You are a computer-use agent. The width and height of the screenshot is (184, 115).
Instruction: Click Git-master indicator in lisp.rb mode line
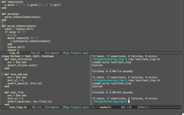click(x=52, y=53)
